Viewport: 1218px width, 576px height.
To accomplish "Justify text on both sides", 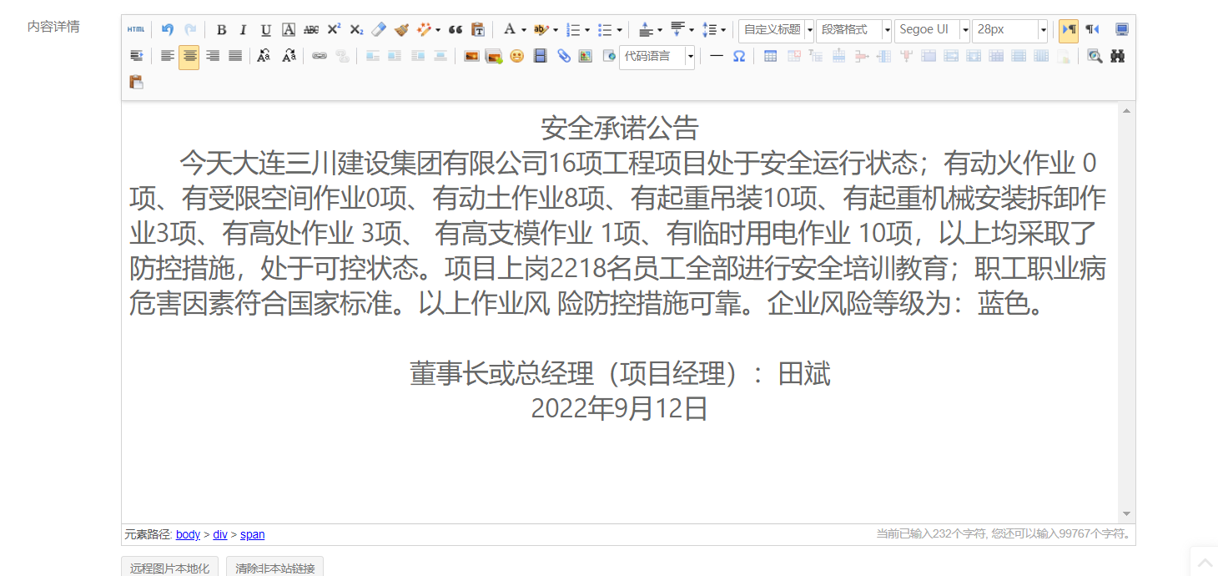I will coord(235,56).
